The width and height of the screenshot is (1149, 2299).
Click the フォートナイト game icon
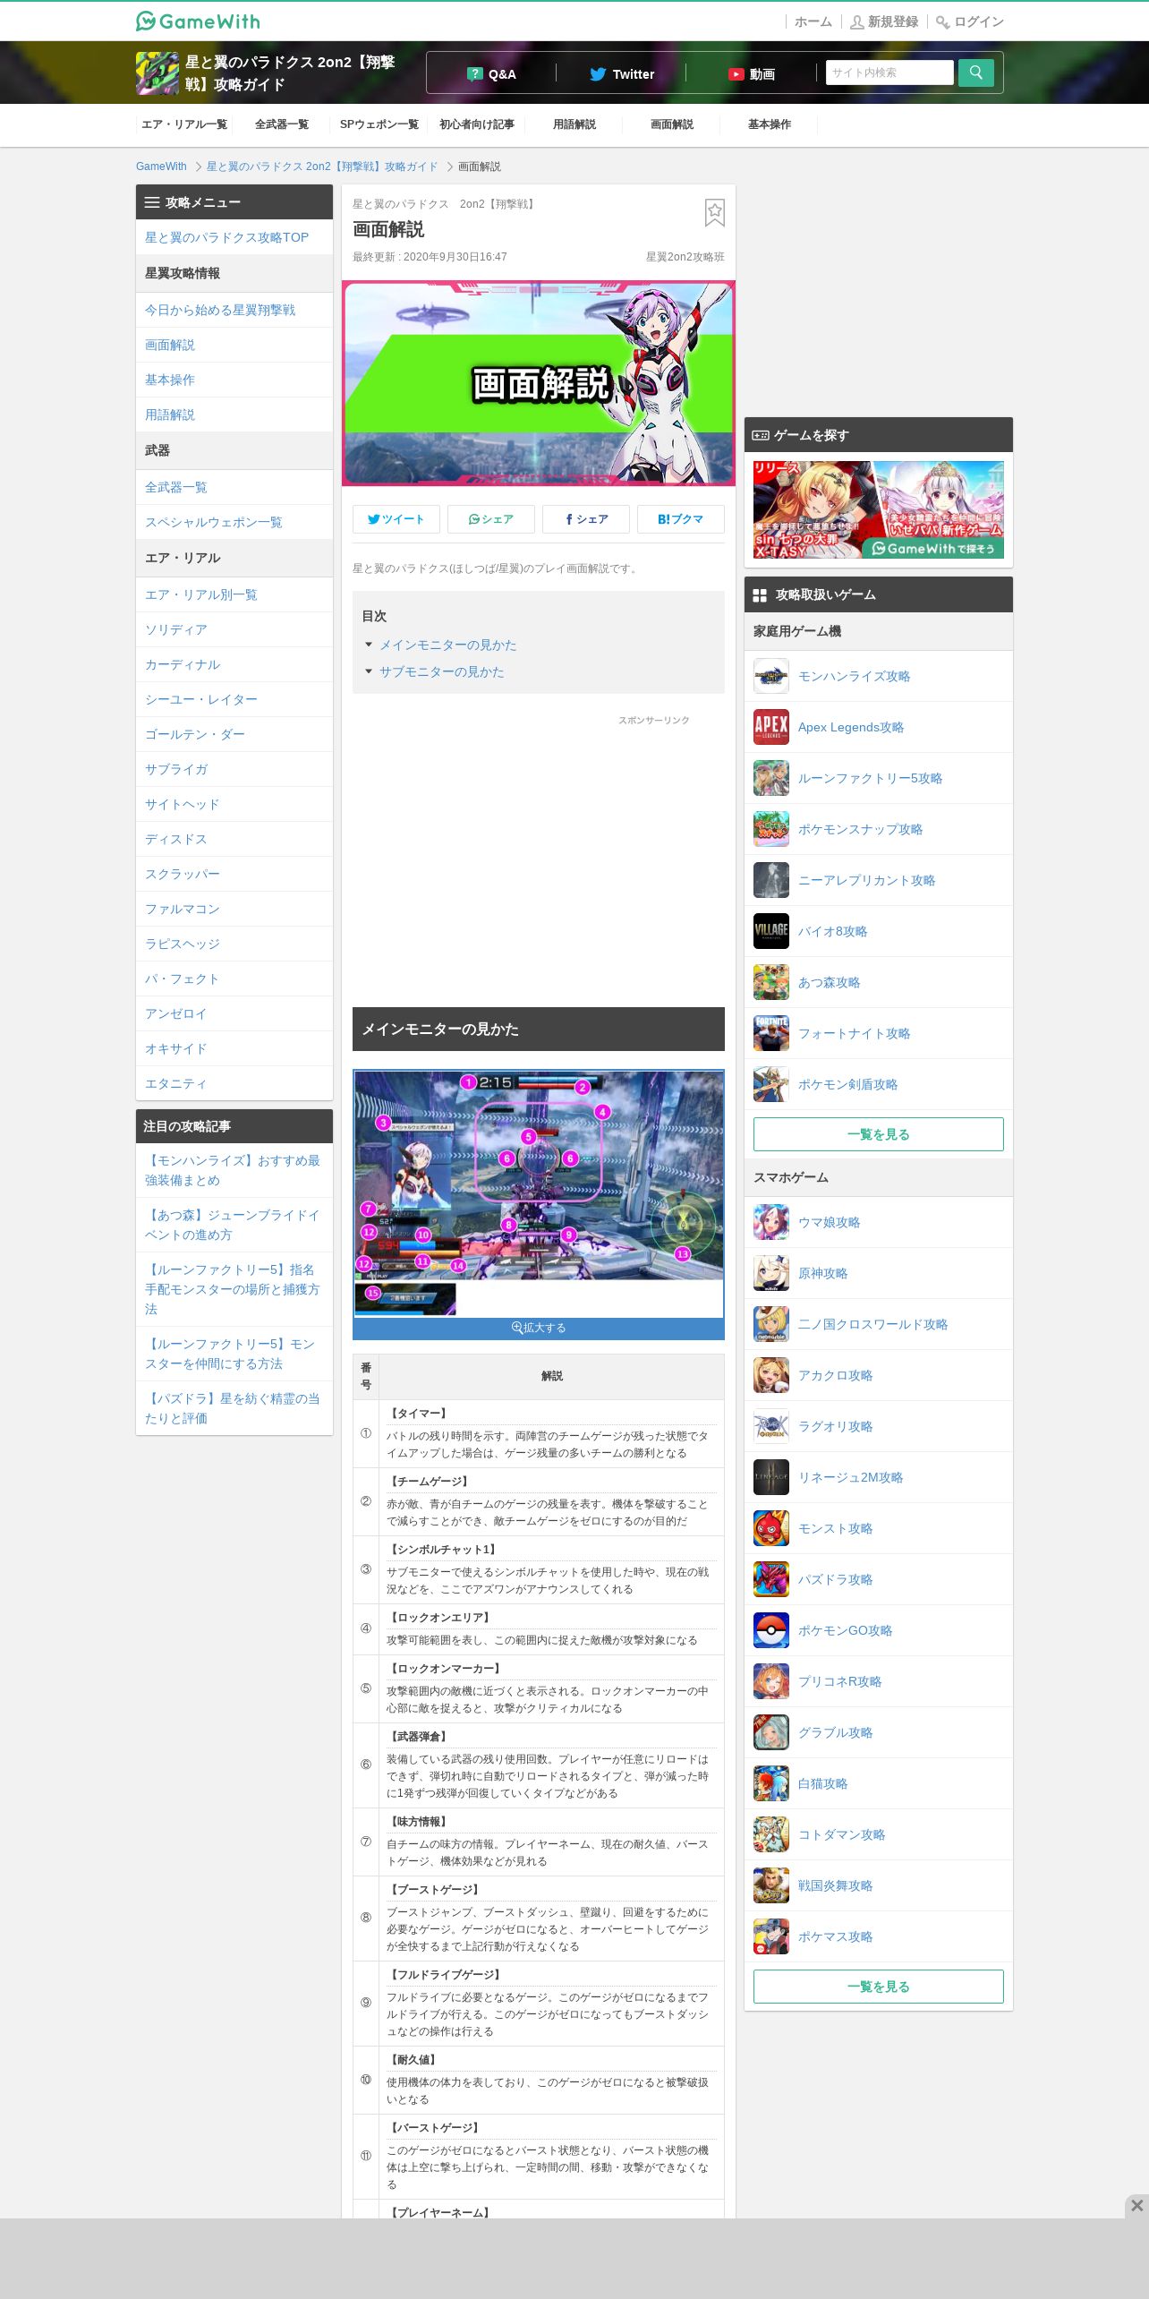[771, 1033]
